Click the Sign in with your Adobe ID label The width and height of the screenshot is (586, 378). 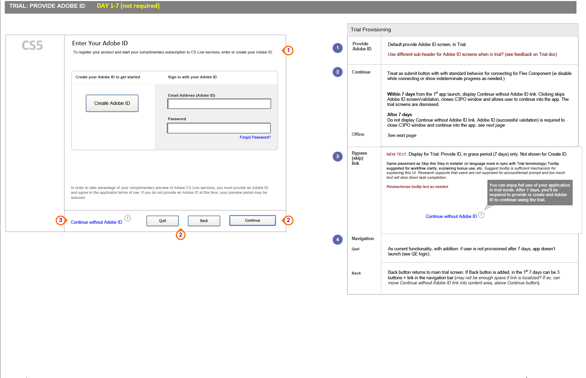click(192, 77)
